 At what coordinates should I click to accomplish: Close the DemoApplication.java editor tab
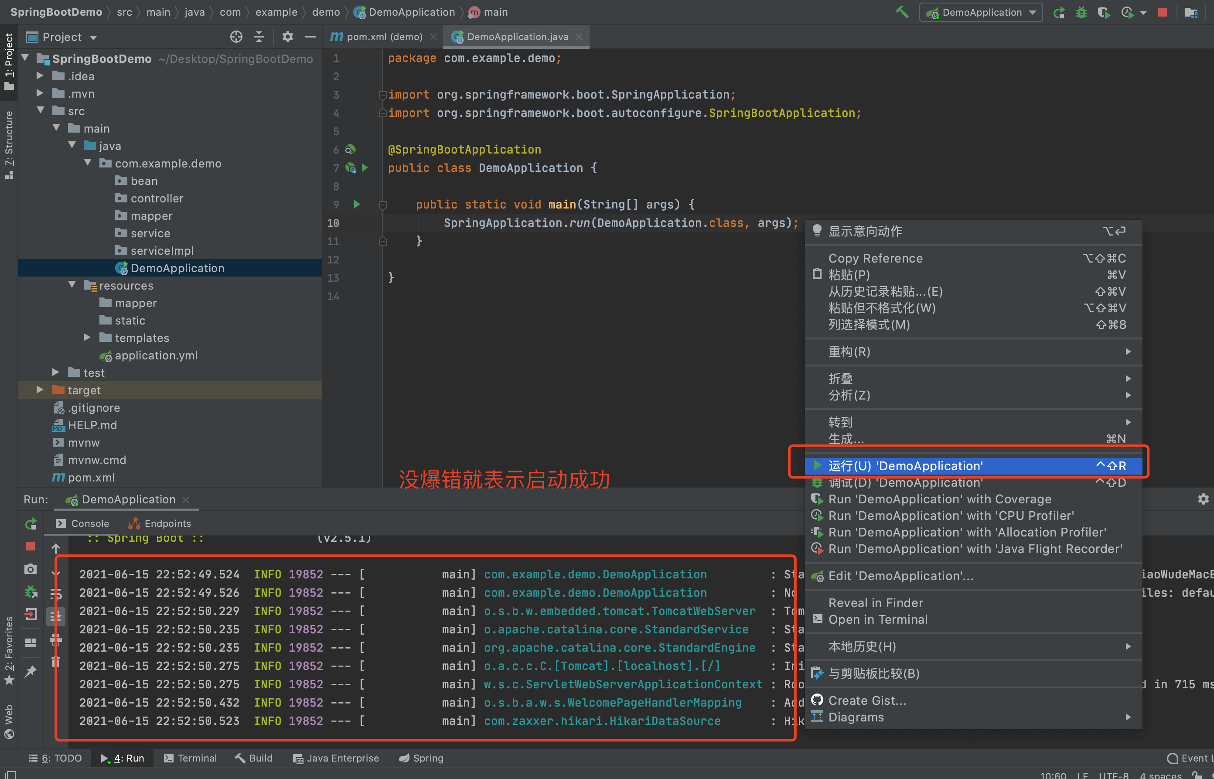coord(580,37)
